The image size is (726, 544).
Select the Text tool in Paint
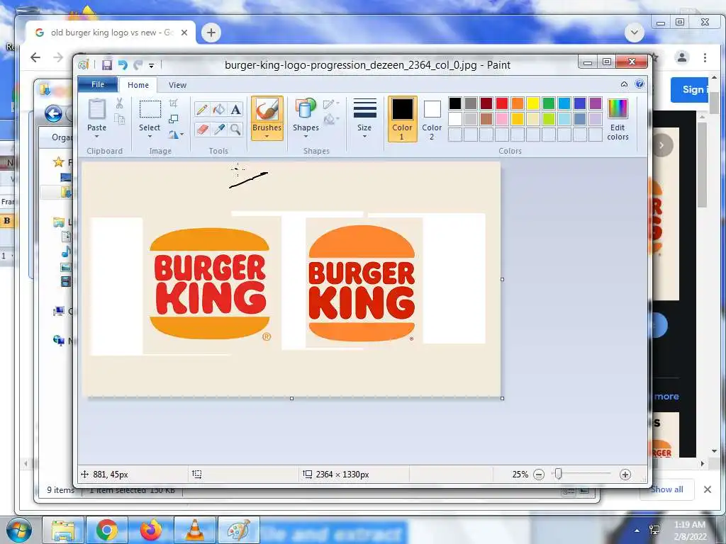[235, 109]
